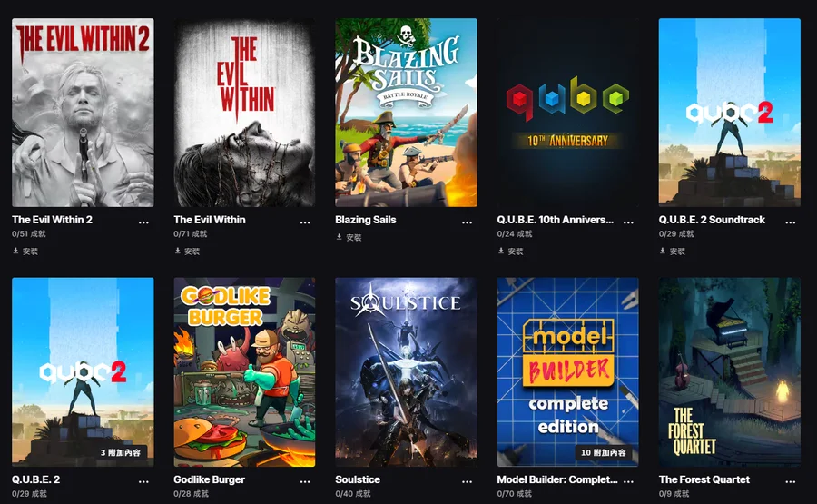Select the Soulstice cover art

pos(406,371)
